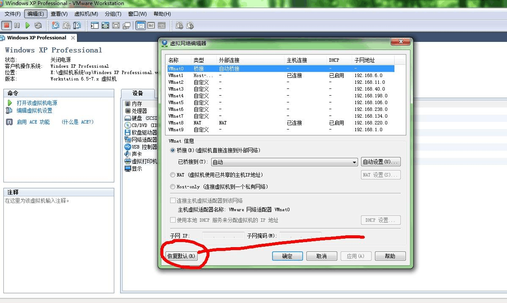The width and height of the screenshot is (507, 303).
Task: Click the 启用 ACE 功能 link
Action: click(x=33, y=122)
